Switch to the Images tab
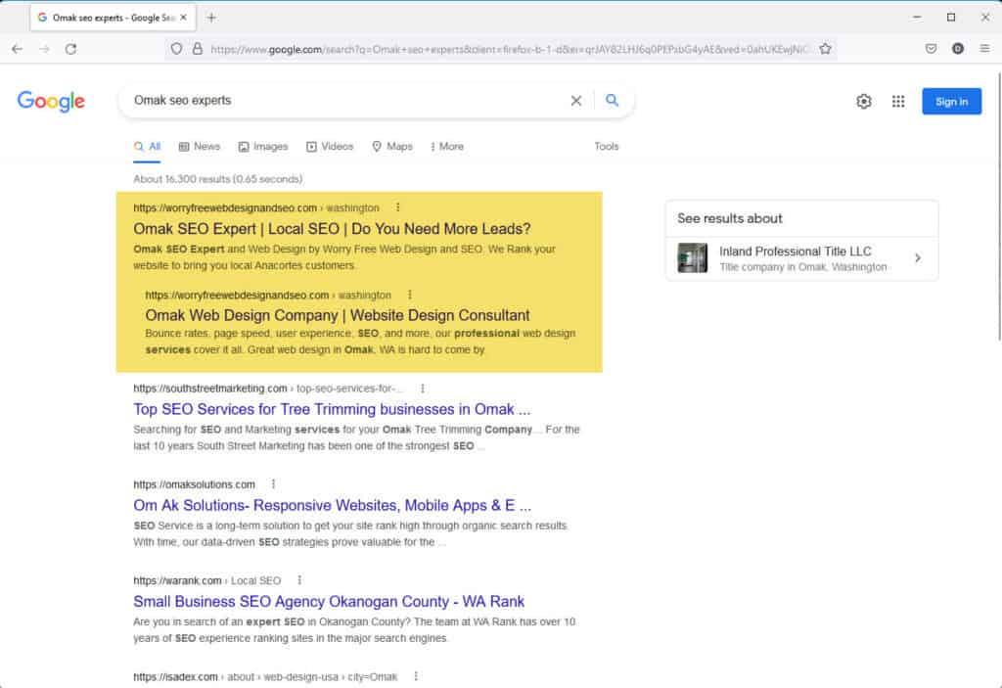This screenshot has height=688, width=1002. point(263,147)
